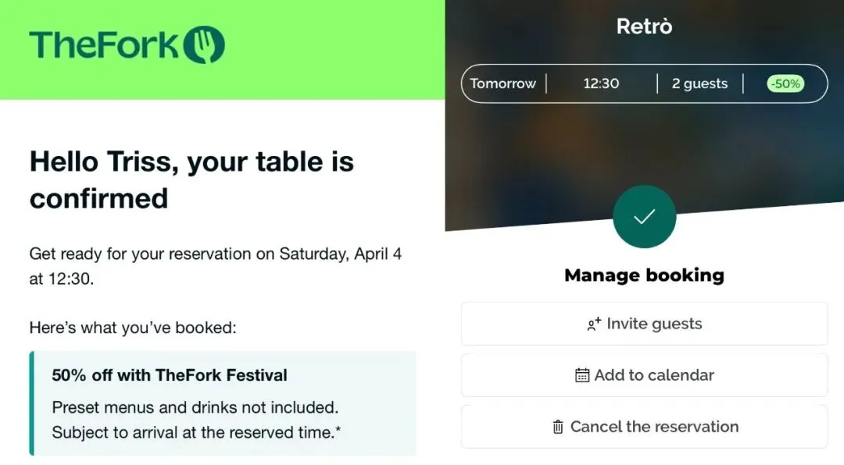Open the Tomorrow date selector

tap(503, 83)
